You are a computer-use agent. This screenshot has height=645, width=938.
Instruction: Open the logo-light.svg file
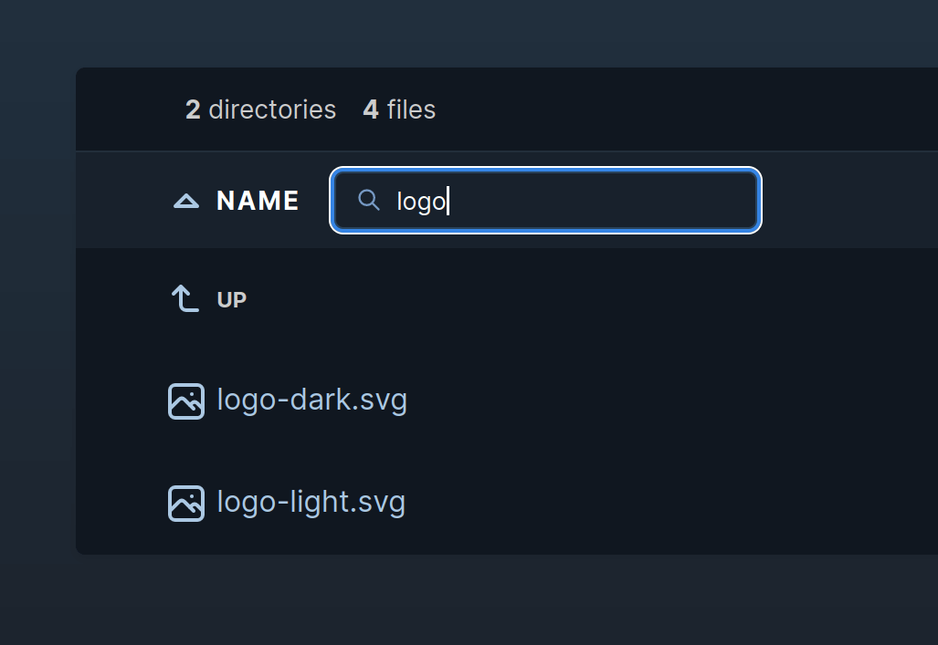coord(311,502)
